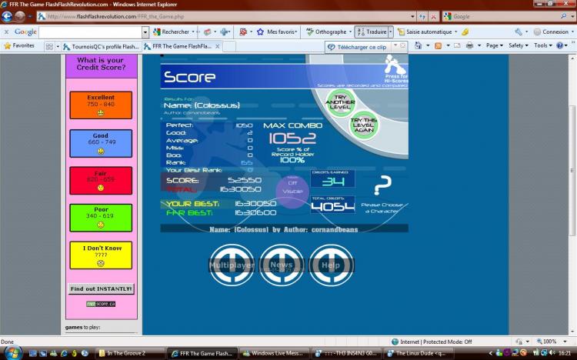Screen dimensions: 577x360
Task: Click the Refresh icon beside address bar
Action: 422,17
